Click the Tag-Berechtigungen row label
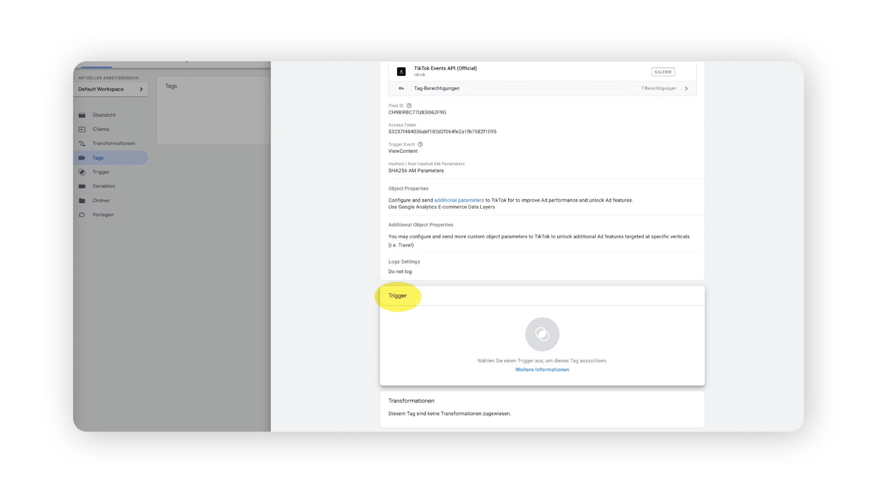The image size is (877, 493). (437, 89)
